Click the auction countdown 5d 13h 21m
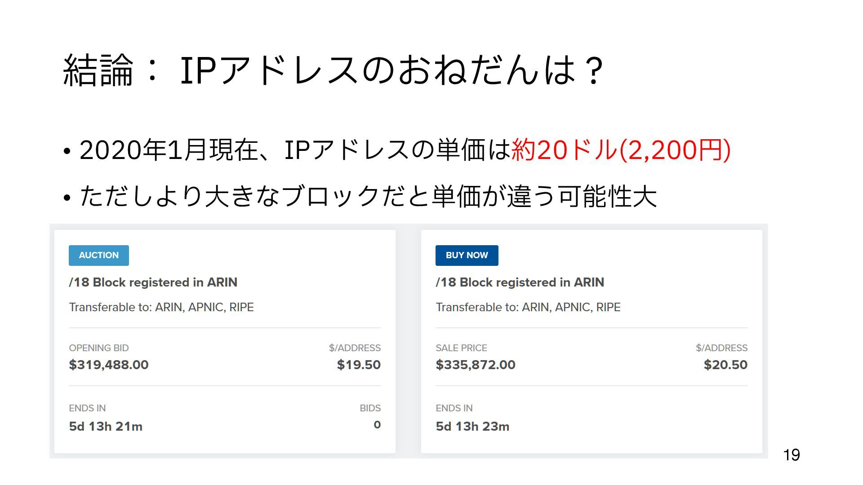The width and height of the screenshot is (863, 485). click(106, 426)
